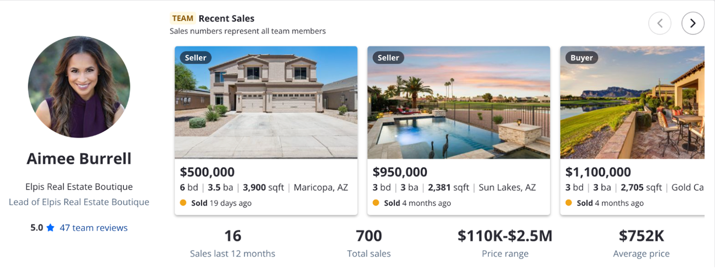Click the Aimee Burrell name heading
The width and height of the screenshot is (715, 277).
(79, 159)
